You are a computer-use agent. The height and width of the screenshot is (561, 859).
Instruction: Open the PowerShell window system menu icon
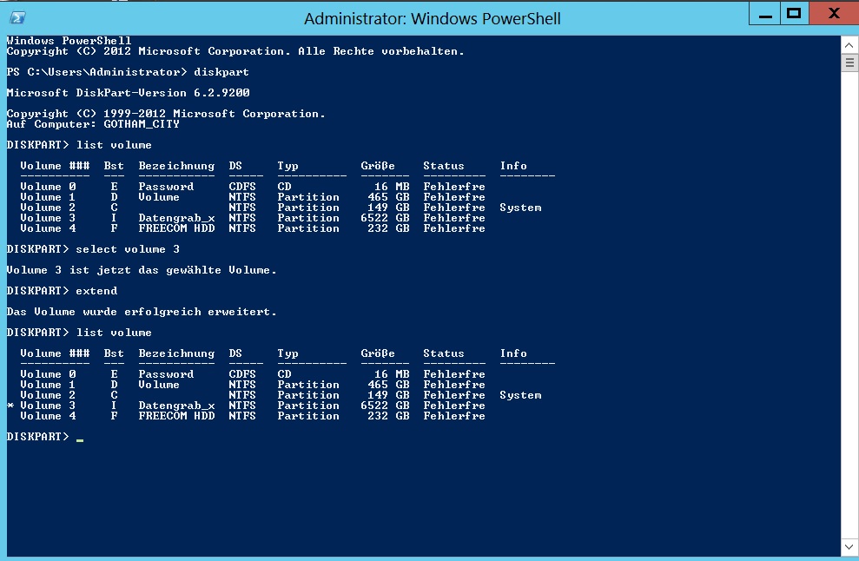point(17,17)
